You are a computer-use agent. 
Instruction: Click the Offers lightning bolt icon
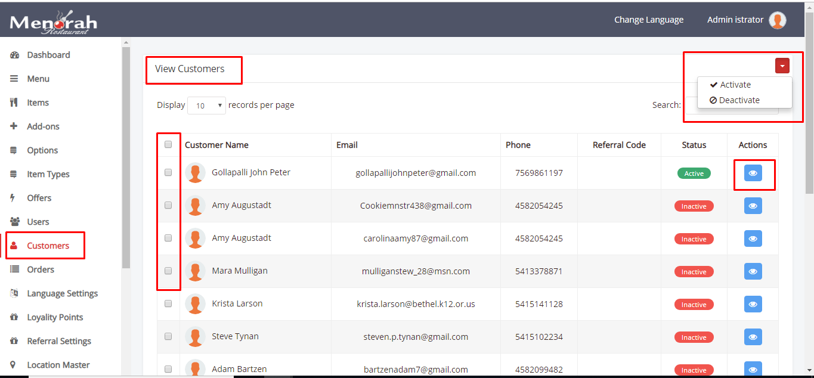coord(14,198)
